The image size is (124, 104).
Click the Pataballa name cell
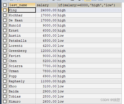tap(22, 41)
